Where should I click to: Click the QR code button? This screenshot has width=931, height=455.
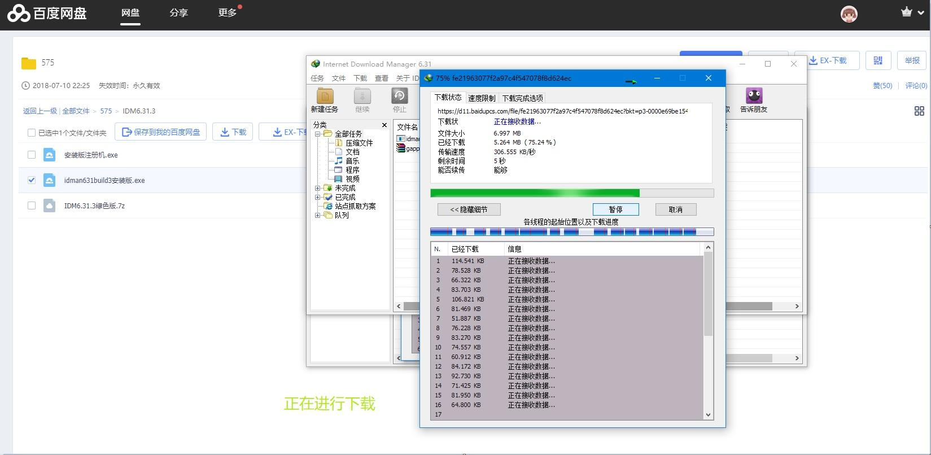click(x=878, y=60)
